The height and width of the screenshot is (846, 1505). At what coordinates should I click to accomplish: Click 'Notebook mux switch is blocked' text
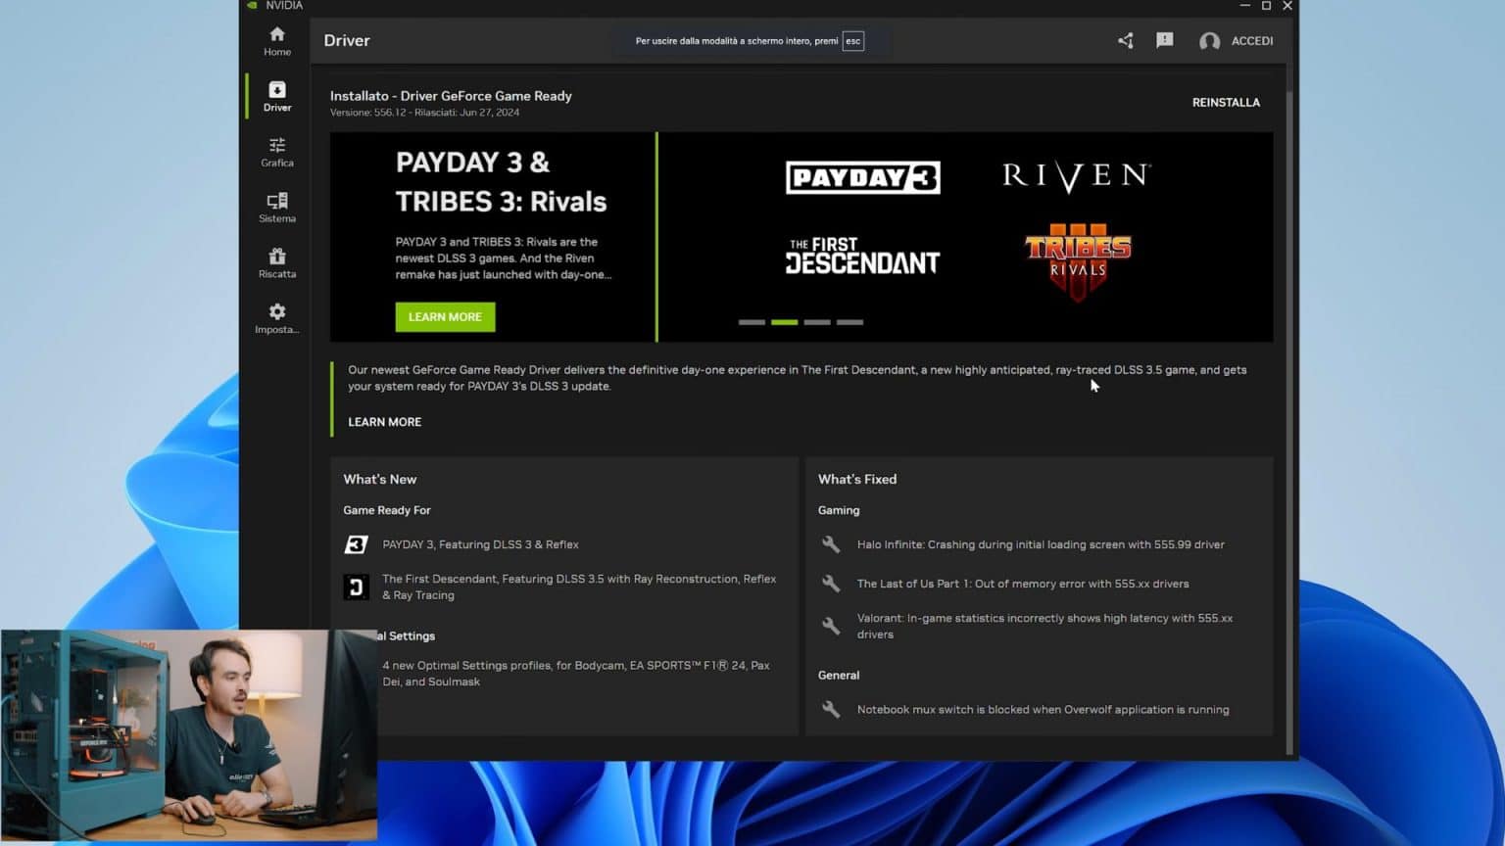click(1043, 710)
